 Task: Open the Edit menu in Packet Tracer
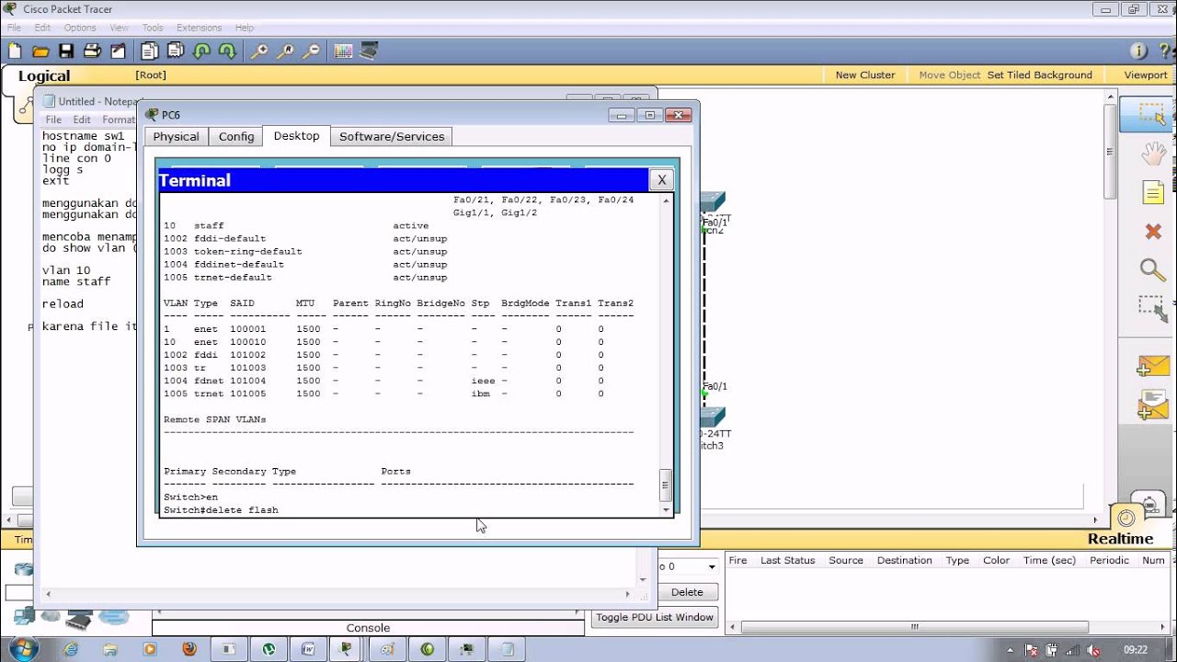tap(42, 28)
